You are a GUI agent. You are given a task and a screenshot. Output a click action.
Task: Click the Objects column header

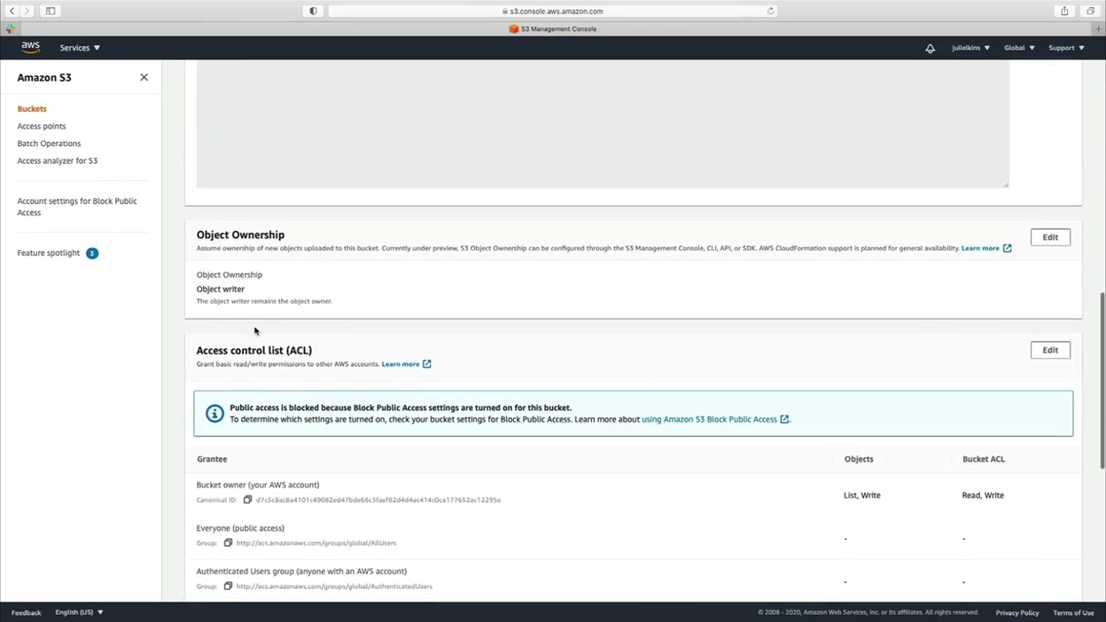[x=859, y=459]
